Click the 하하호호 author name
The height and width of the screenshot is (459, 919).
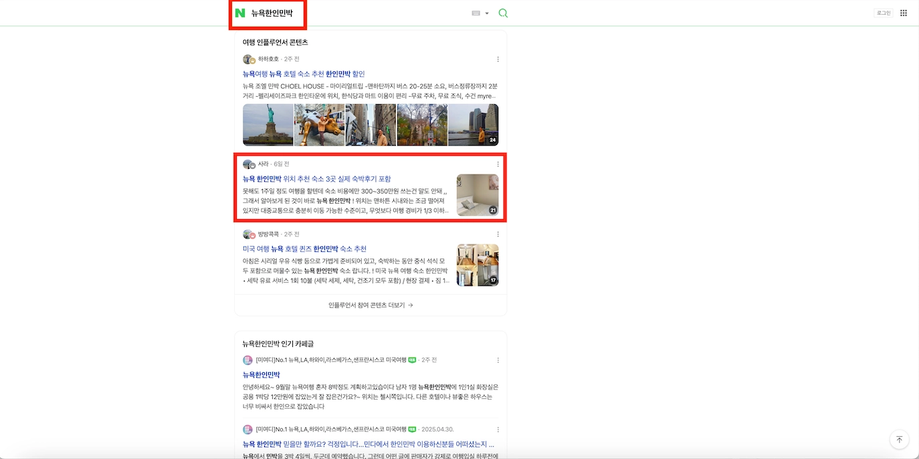point(268,59)
